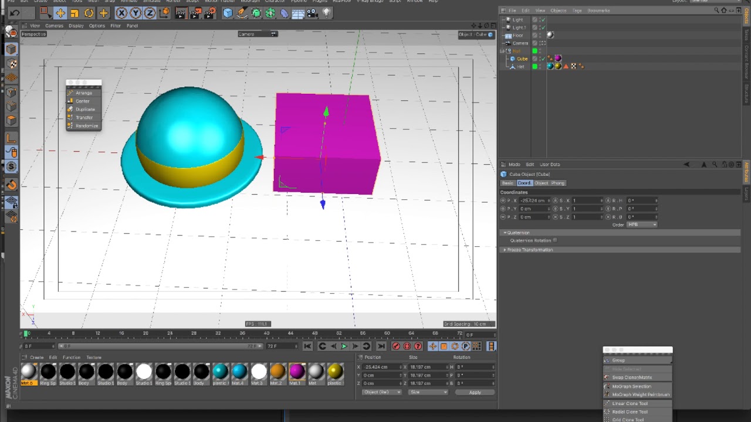Open Object Manager Bookmarks menu
751x422 pixels.
point(598,11)
